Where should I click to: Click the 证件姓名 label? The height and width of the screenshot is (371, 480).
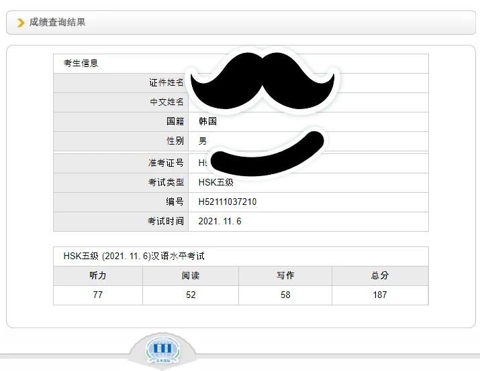(x=166, y=82)
